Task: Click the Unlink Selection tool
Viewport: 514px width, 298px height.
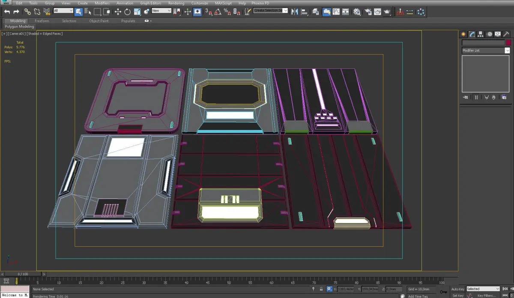Action: tap(37, 12)
